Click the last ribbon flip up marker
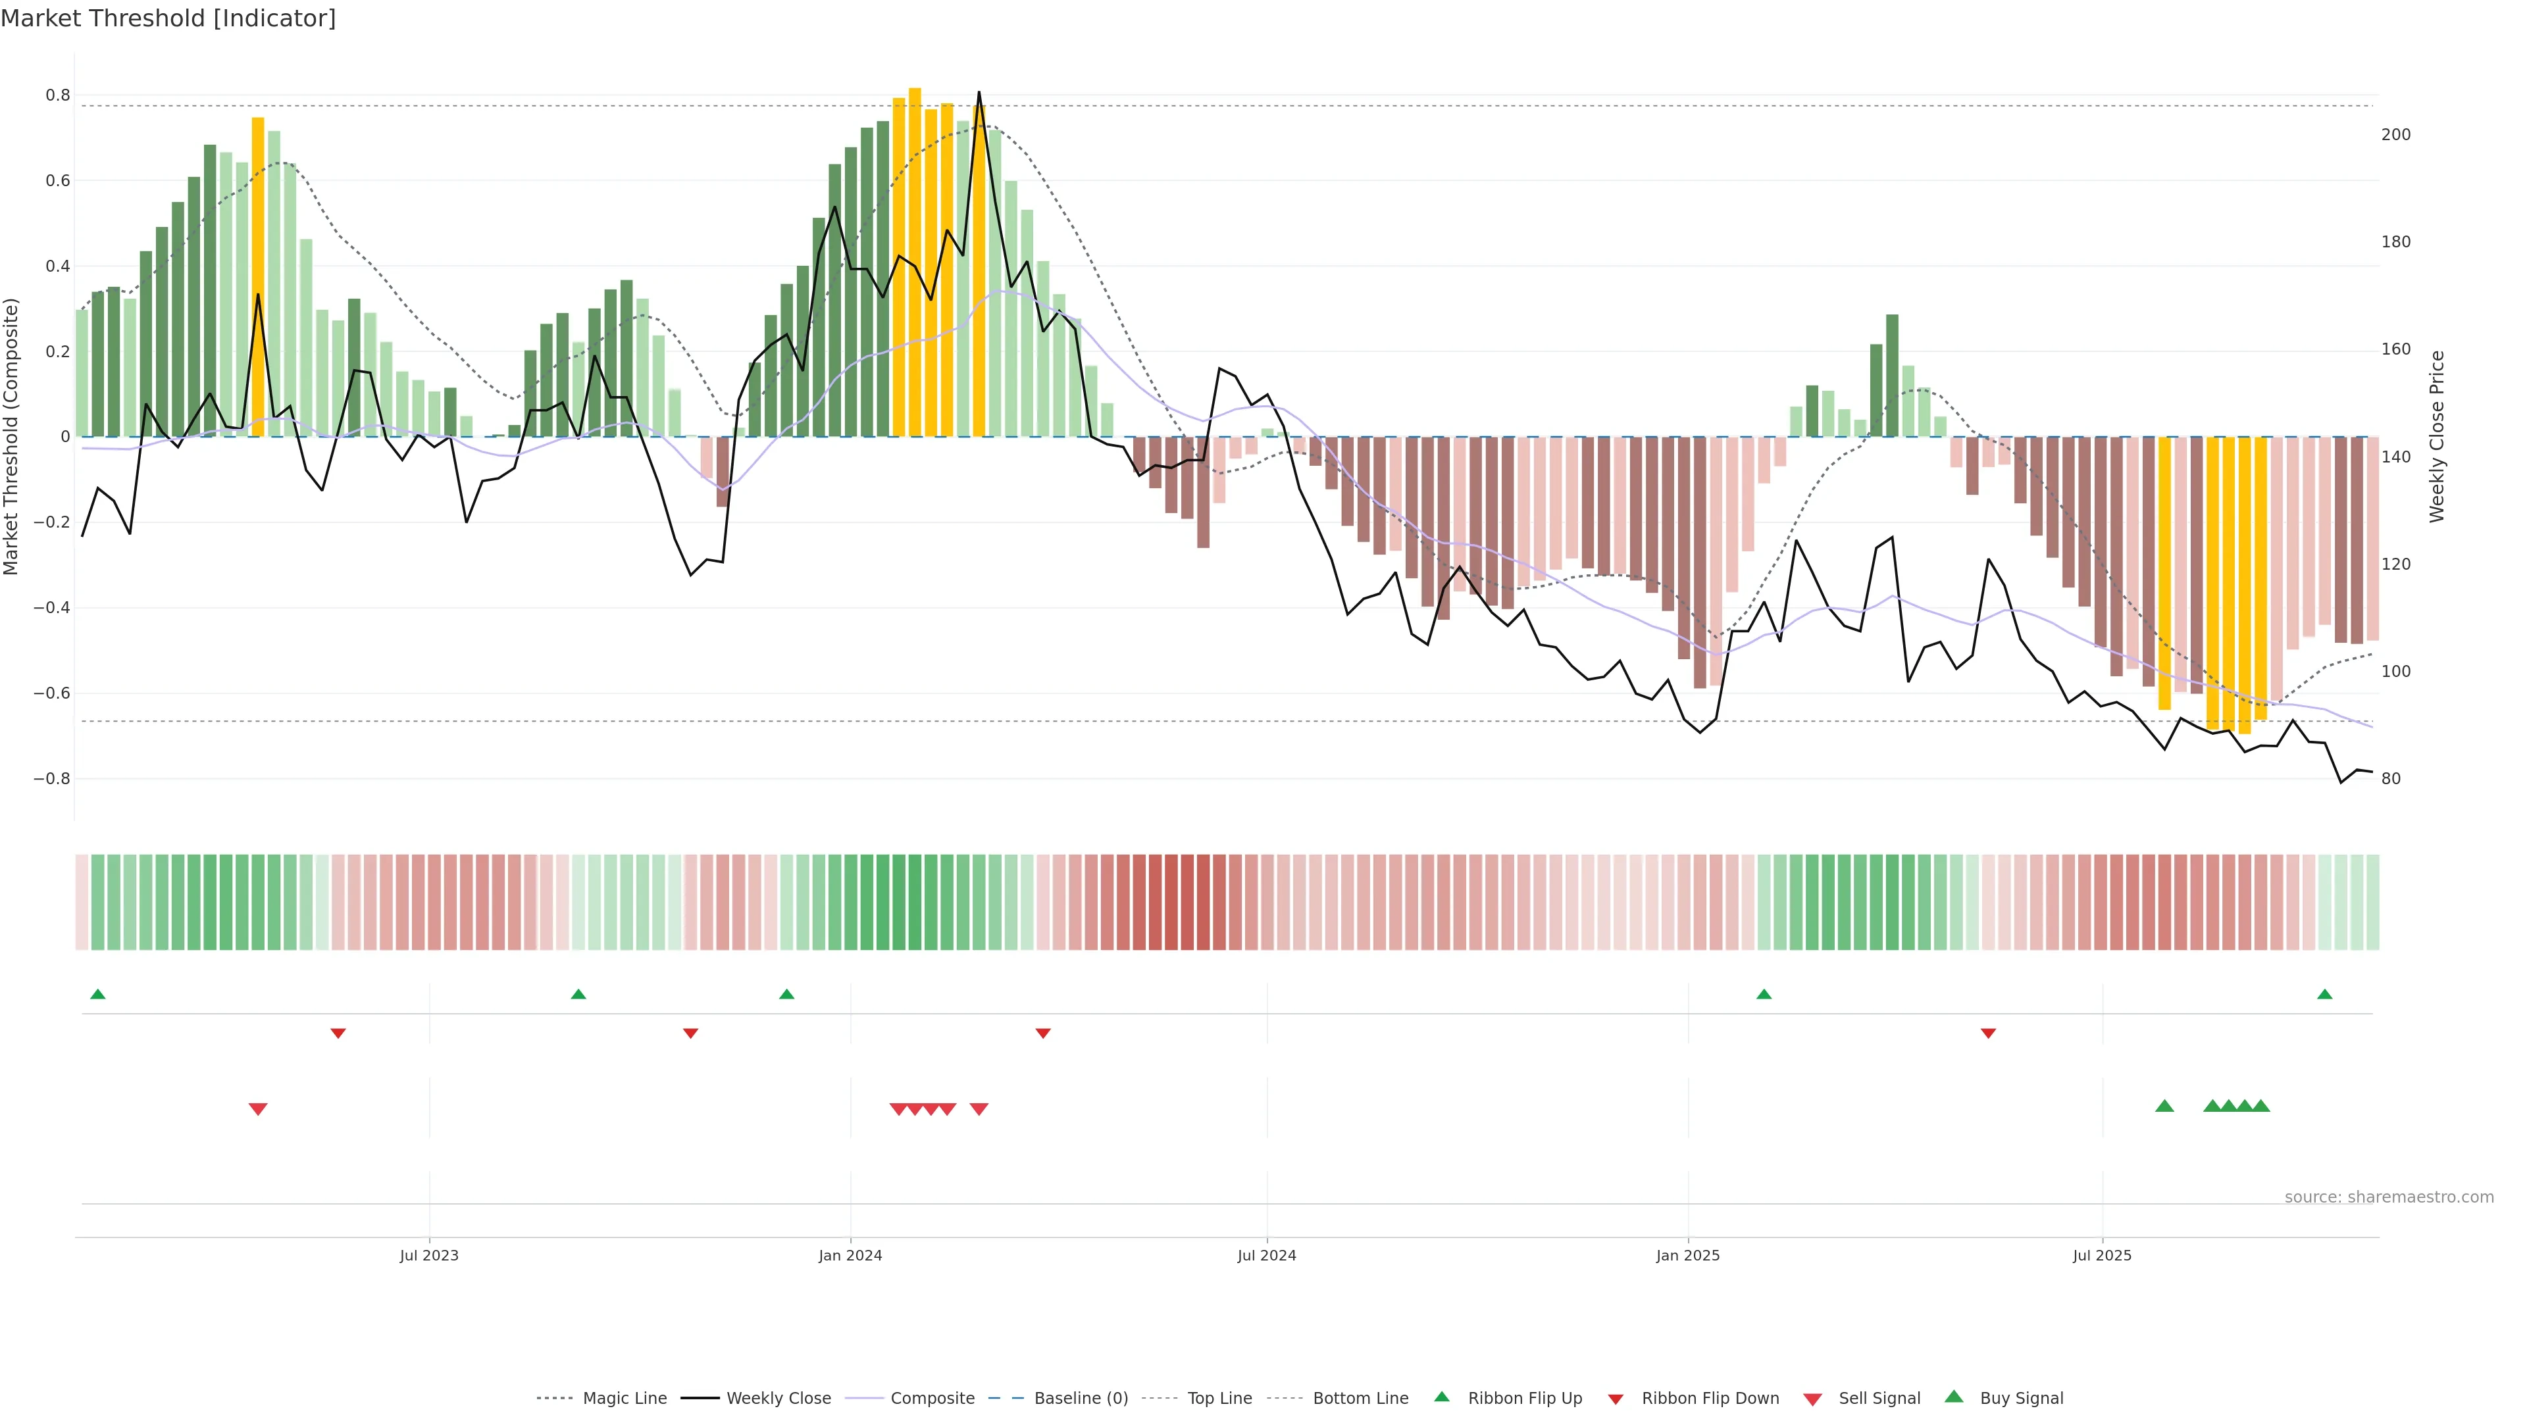Screen dimensions: 2527x1421 click(x=2324, y=995)
